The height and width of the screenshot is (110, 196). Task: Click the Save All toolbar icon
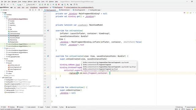pyautogui.click(x=2, y=5)
